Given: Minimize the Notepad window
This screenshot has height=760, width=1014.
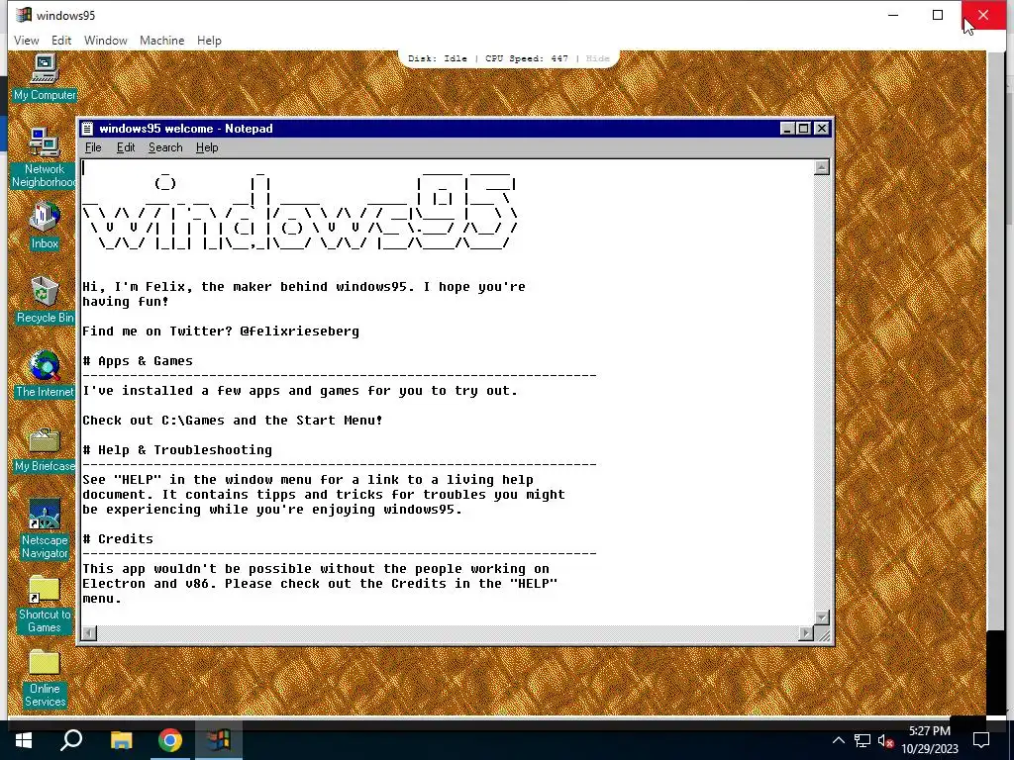Looking at the screenshot, I should click(x=787, y=129).
